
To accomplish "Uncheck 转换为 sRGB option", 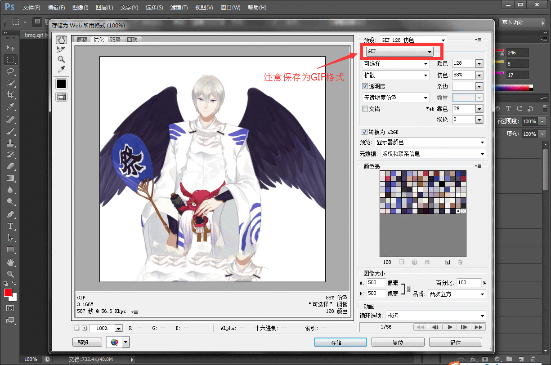I will coord(365,132).
